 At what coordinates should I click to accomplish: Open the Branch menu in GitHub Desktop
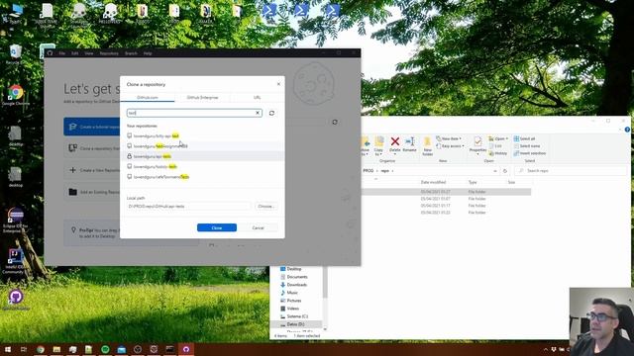(131, 53)
